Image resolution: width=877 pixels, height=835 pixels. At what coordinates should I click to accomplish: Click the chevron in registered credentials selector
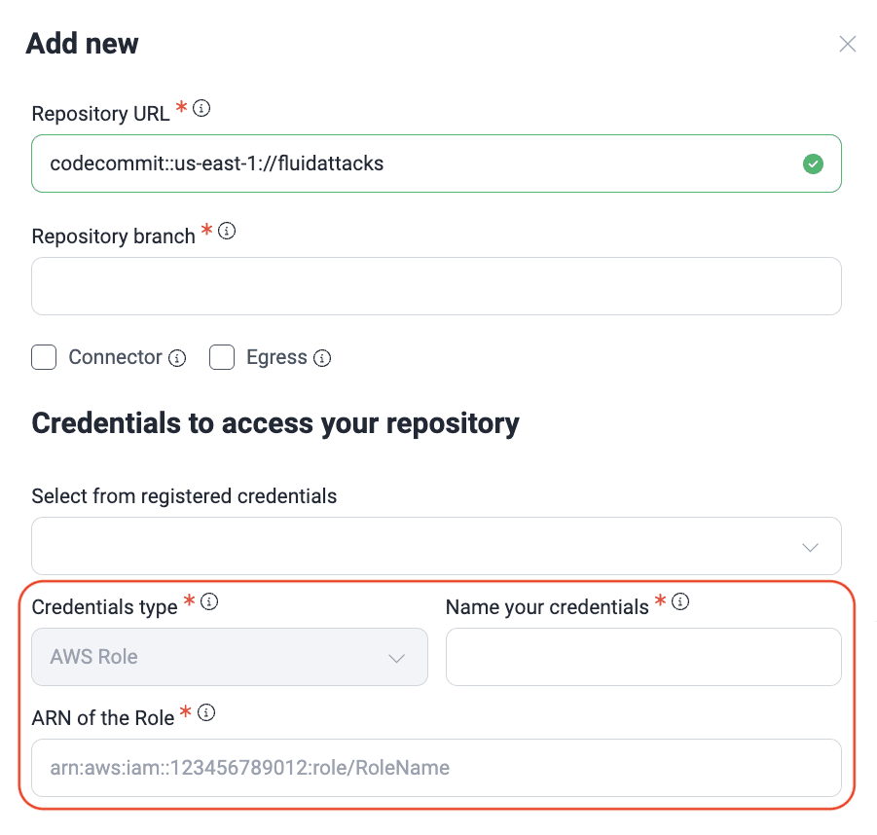pos(810,547)
